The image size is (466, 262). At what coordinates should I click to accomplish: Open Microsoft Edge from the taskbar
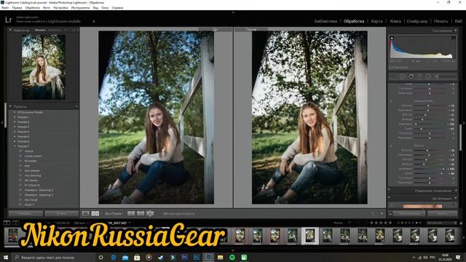point(114,257)
